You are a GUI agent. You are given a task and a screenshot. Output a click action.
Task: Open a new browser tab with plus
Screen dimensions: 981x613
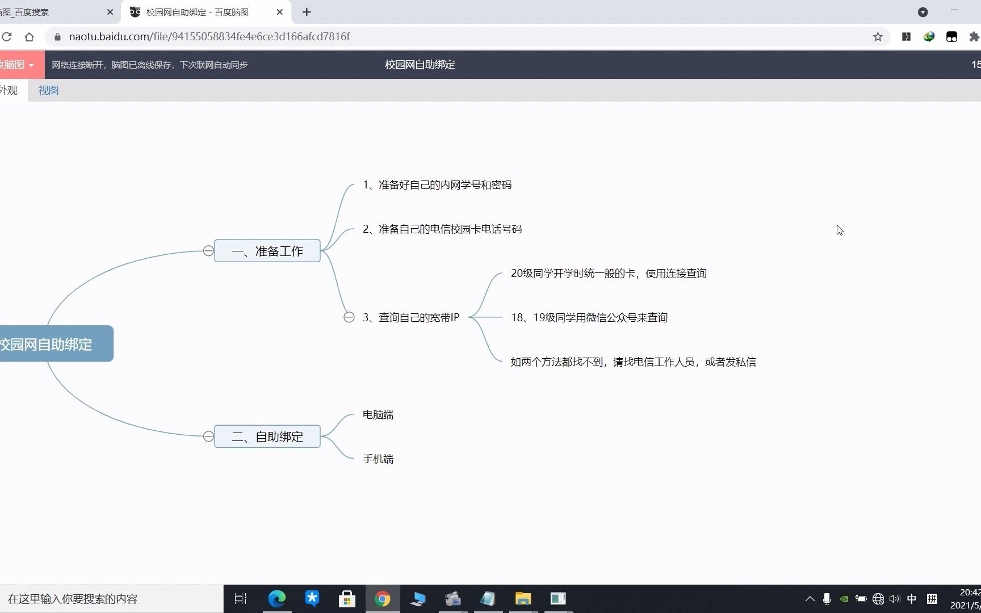(307, 12)
